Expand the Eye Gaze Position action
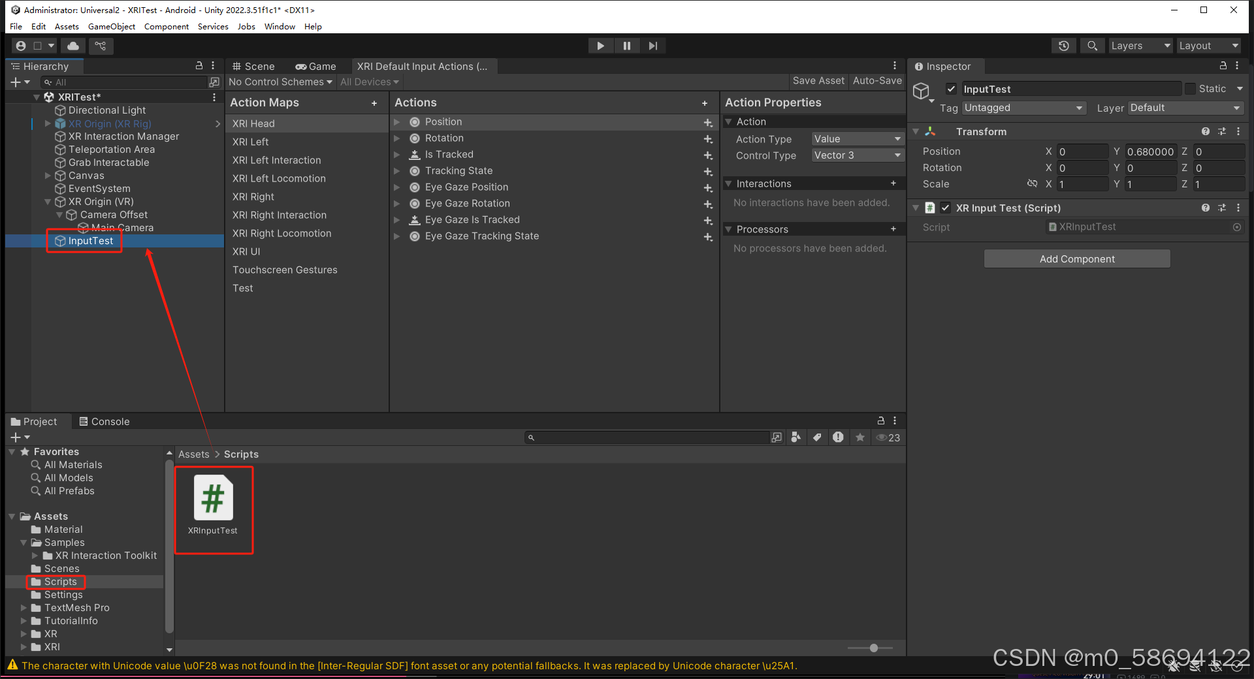This screenshot has width=1254, height=679. click(x=398, y=187)
